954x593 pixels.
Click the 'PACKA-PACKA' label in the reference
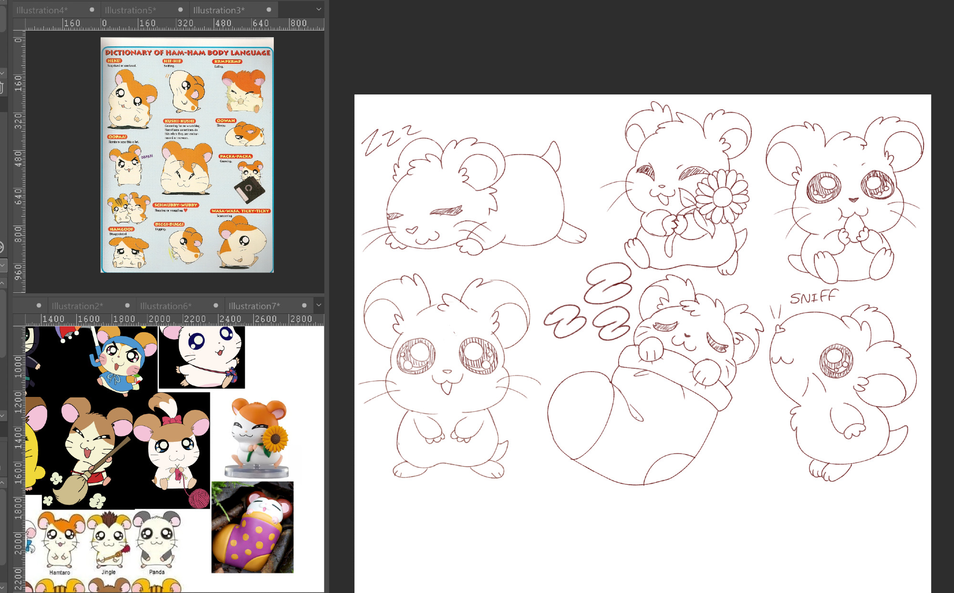[x=236, y=156]
